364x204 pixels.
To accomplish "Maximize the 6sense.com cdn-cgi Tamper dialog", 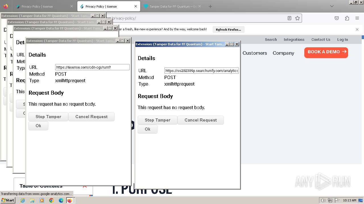I will [123, 41].
